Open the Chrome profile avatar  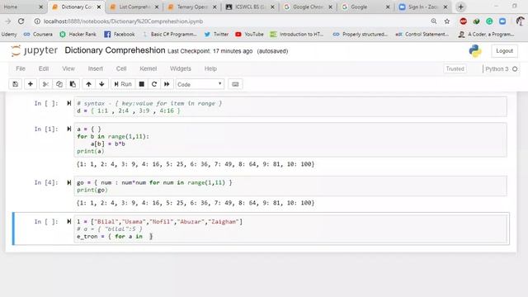point(520,21)
